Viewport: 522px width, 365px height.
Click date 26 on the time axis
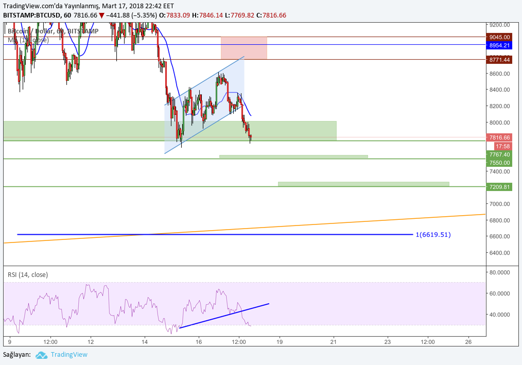point(468,342)
